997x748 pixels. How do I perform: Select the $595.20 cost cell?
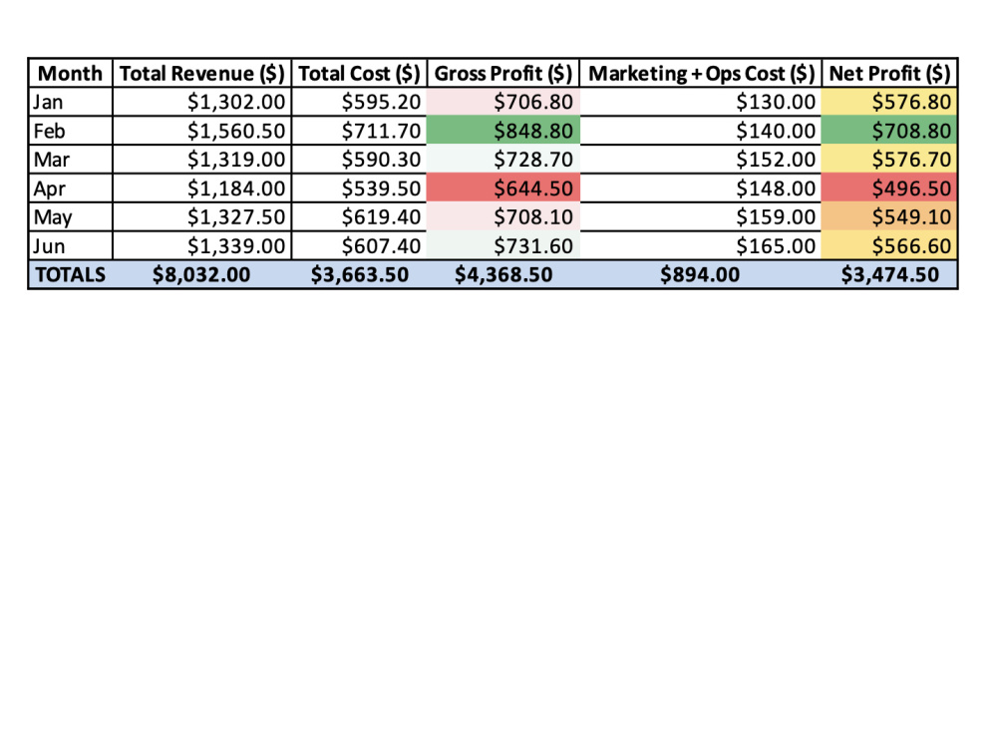click(359, 102)
